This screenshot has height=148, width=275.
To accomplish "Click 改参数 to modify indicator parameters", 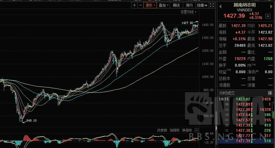I will (162, 130).
